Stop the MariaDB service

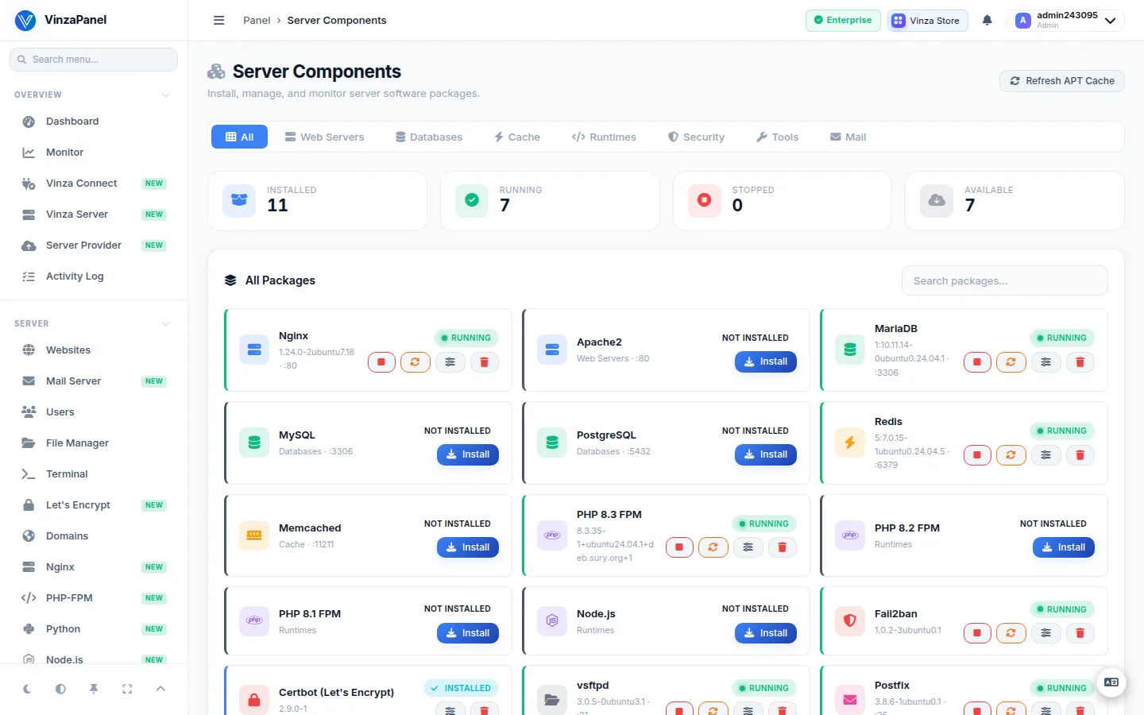point(977,362)
